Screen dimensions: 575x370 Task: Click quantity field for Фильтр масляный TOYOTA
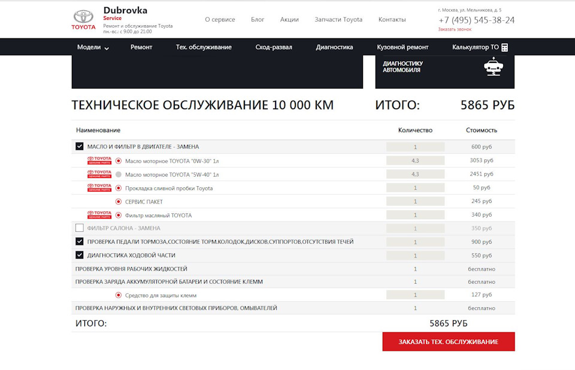coord(415,214)
